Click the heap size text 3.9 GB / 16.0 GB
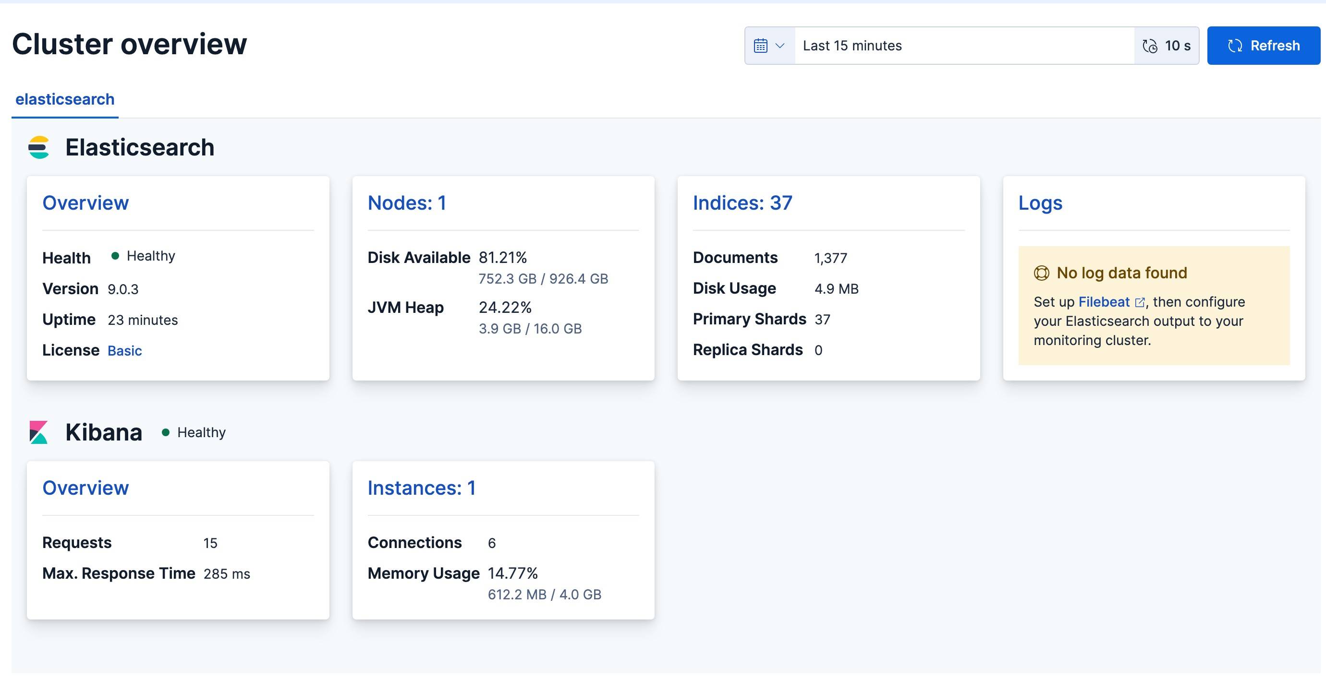Screen dimensions: 1326x679 [530, 329]
